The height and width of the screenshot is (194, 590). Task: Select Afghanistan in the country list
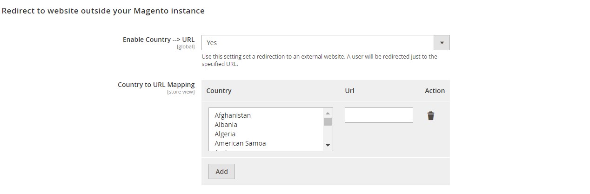[233, 115]
